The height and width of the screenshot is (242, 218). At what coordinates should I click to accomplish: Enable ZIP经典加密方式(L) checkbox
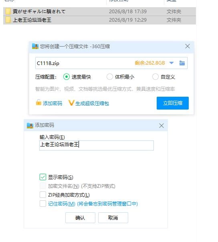pyautogui.click(x=42, y=195)
